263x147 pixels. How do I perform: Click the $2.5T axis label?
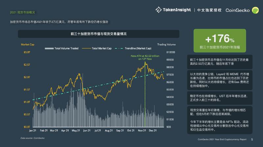pyautogui.click(x=27, y=65)
